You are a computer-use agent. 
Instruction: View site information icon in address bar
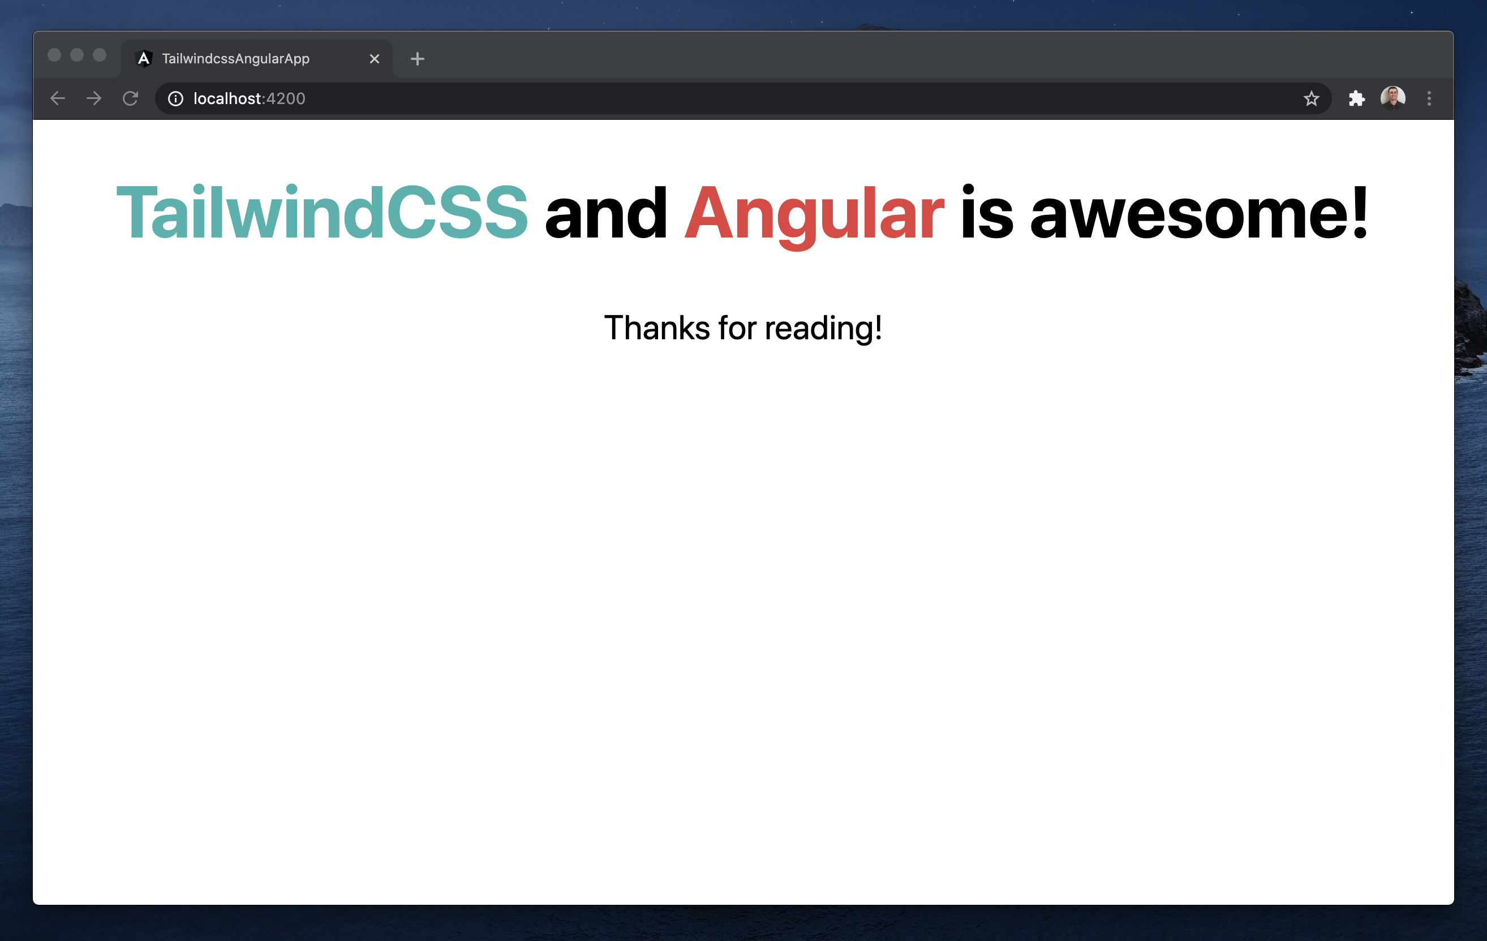click(x=175, y=99)
